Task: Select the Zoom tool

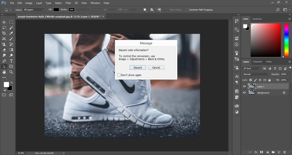Action: [x=11, y=72]
